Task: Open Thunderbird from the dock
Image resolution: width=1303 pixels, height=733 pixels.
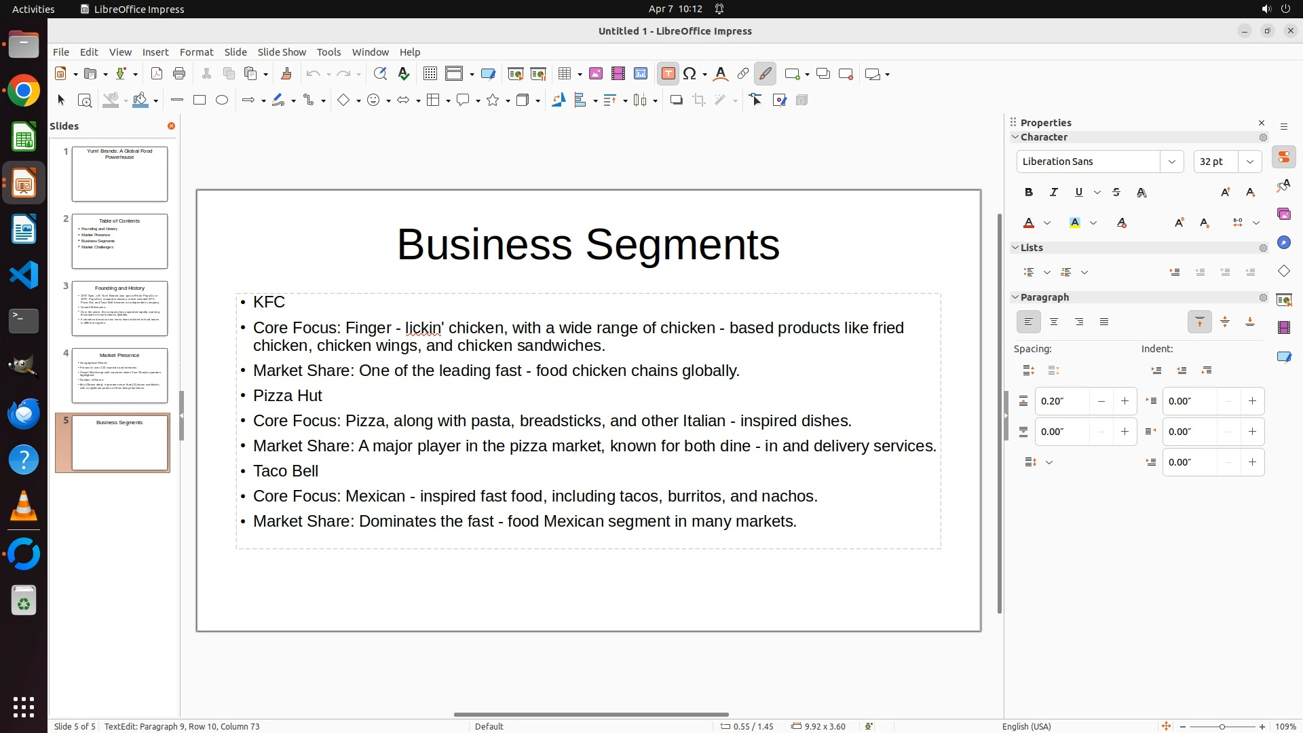Action: (24, 413)
